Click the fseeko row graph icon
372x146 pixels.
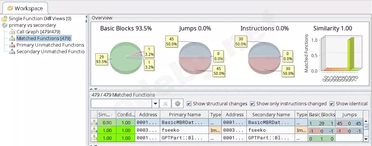94,130
